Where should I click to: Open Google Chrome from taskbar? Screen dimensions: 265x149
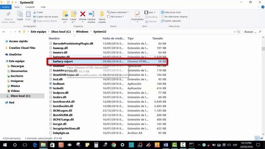(x=114, y=145)
